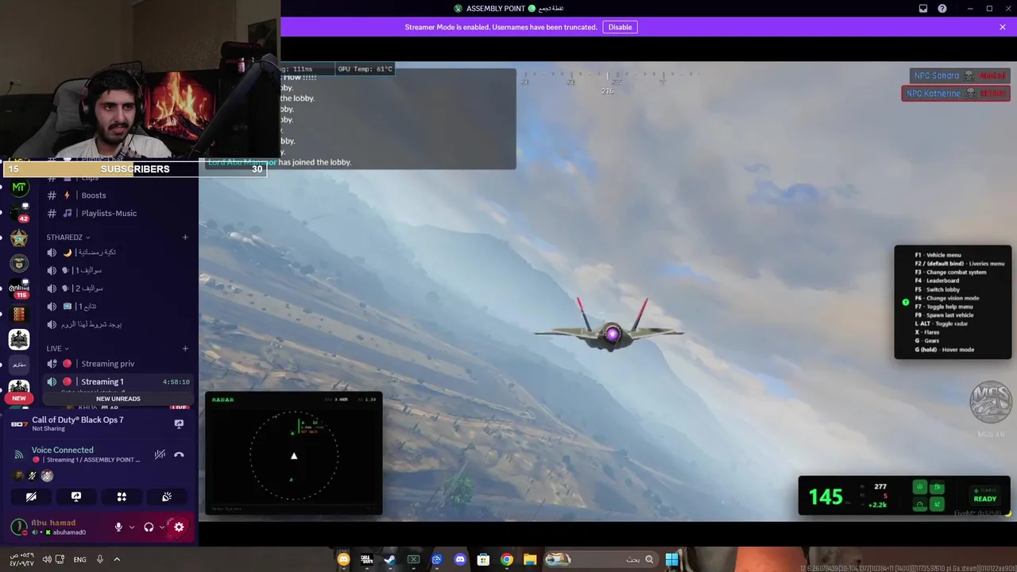Mute microphone in Discord user panel

pyautogui.click(x=118, y=527)
